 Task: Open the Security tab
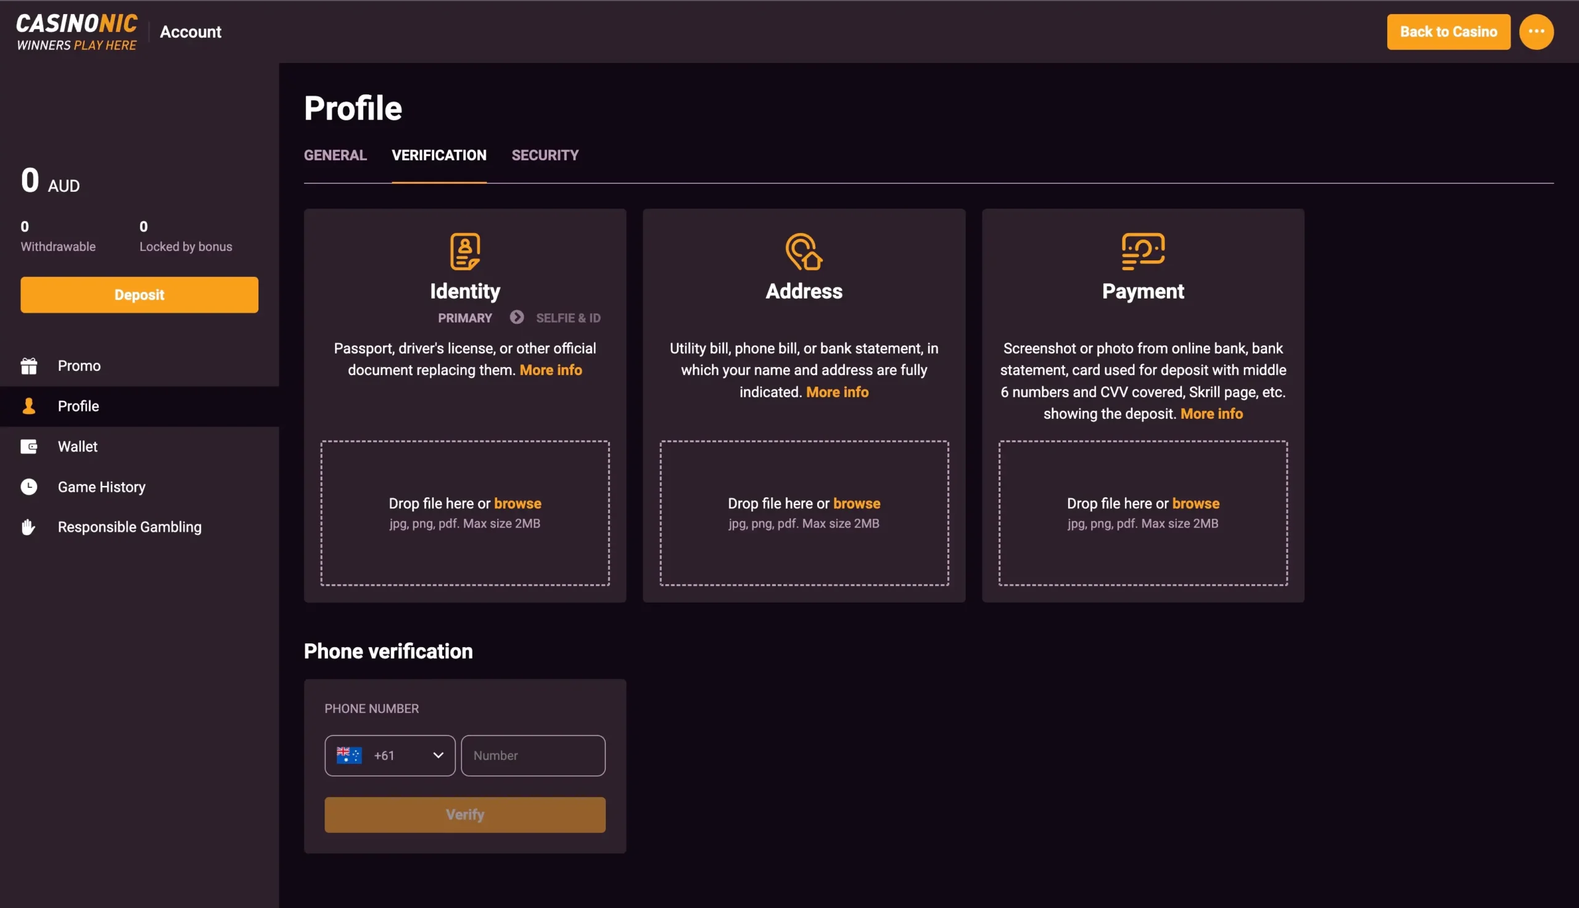[x=545, y=155]
